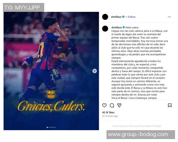
Task: Click the 25 minutes ago timestamp
Action: point(110,116)
